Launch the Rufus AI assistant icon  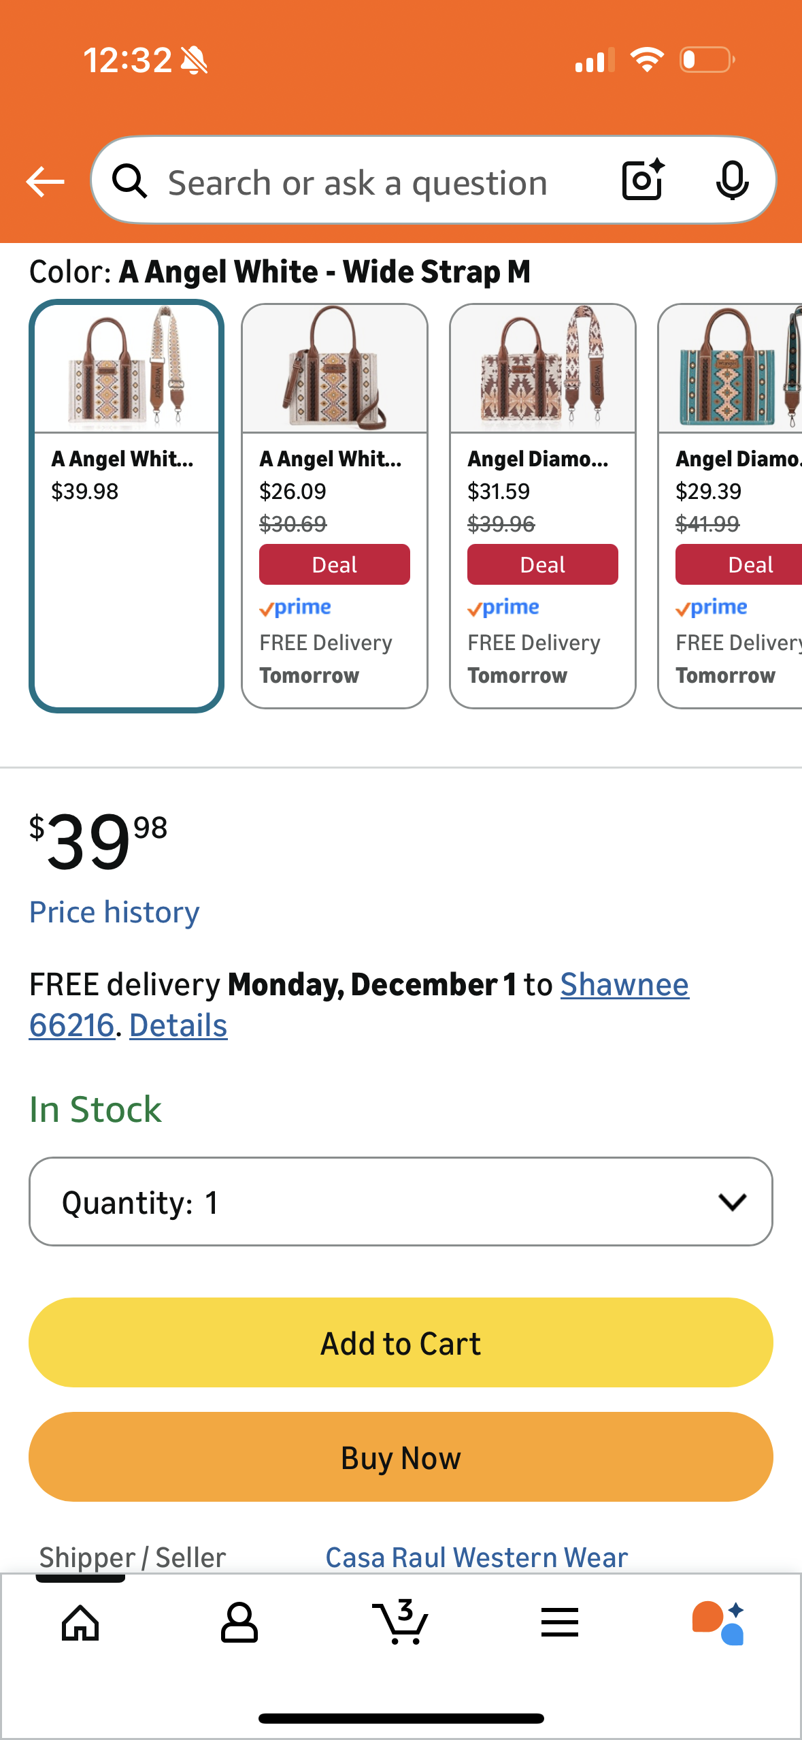coord(718,1623)
